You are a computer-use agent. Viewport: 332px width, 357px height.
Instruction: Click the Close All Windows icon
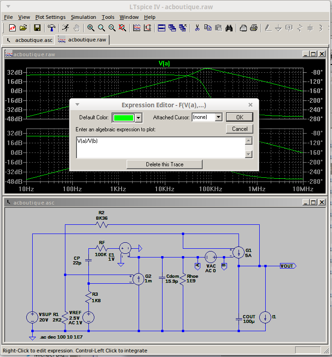pos(183,28)
